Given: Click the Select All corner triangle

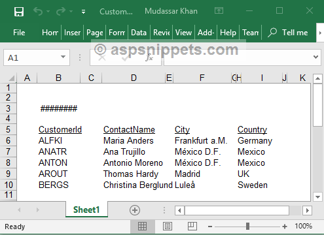Looking at the screenshot, I should coord(11,78).
